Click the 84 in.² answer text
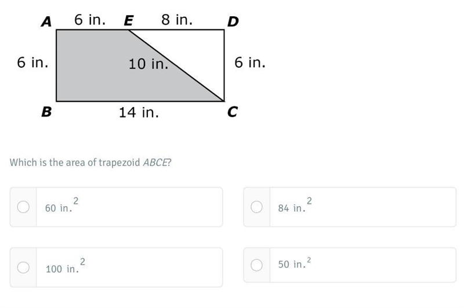 (295, 205)
